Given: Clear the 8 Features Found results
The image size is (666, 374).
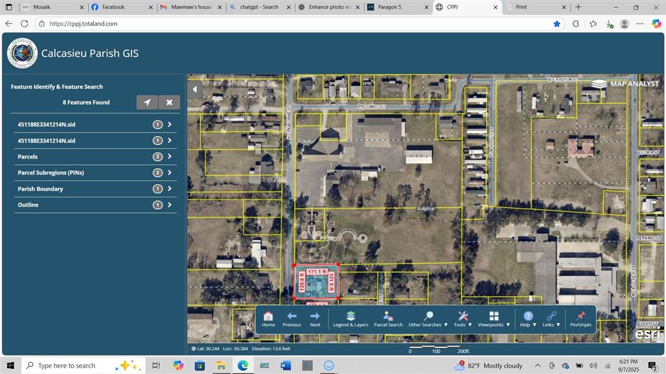Looking at the screenshot, I should point(169,102).
